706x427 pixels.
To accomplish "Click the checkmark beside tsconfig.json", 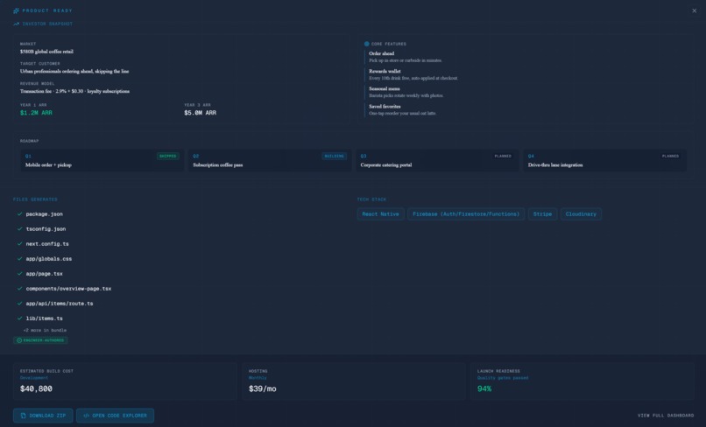I will (20, 229).
